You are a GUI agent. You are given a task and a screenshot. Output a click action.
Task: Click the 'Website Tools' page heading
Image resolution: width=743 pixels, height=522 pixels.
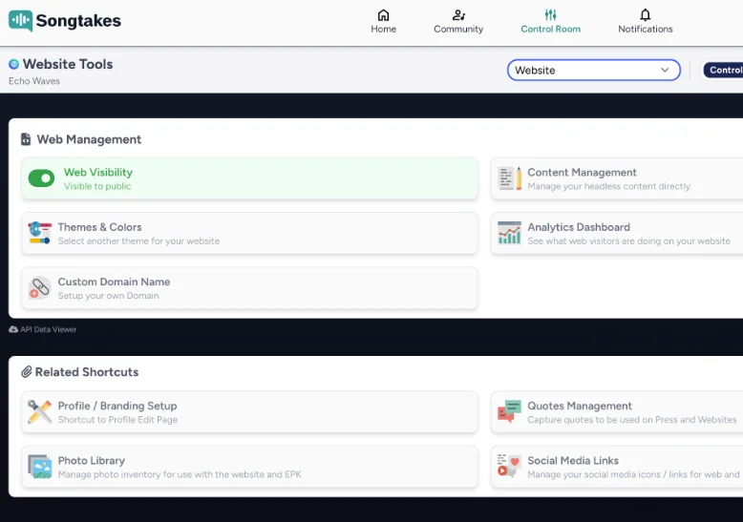tap(68, 64)
